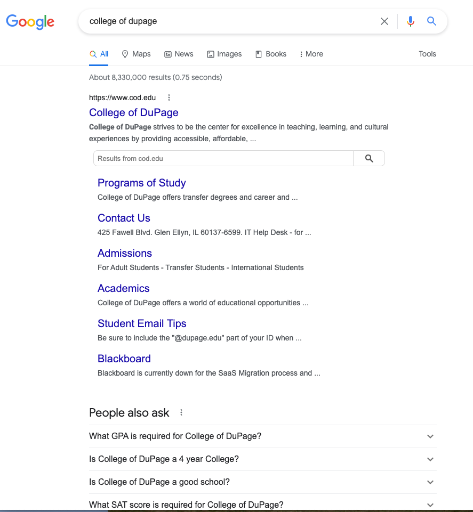Click the Google logo
Screen dimensions: 473x512
(x=30, y=22)
